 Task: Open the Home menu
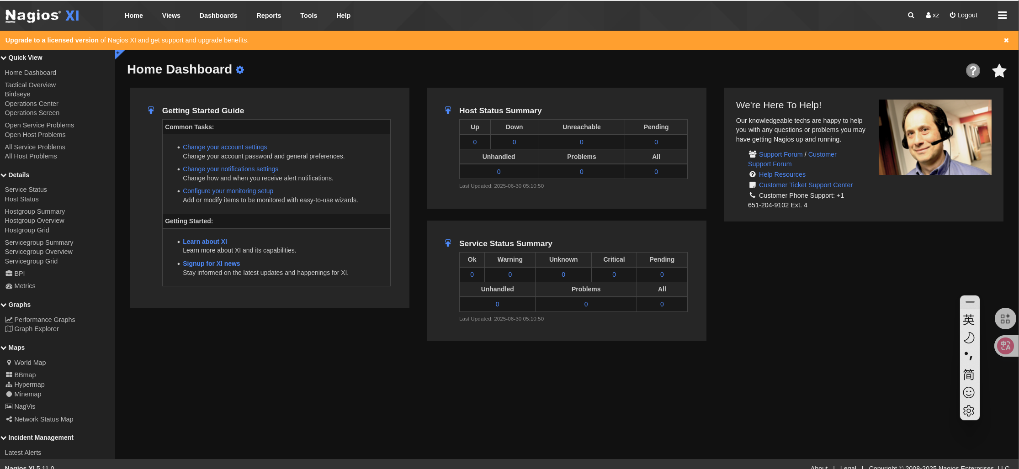click(134, 16)
